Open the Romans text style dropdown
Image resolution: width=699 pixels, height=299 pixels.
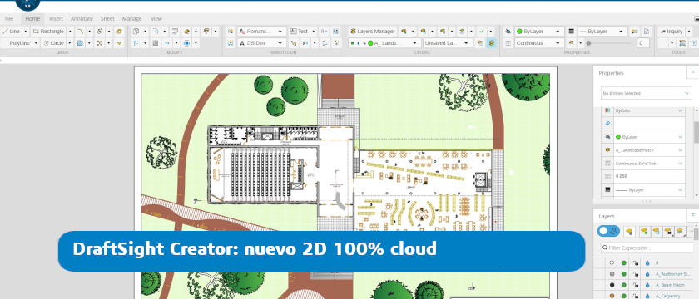[261, 32]
